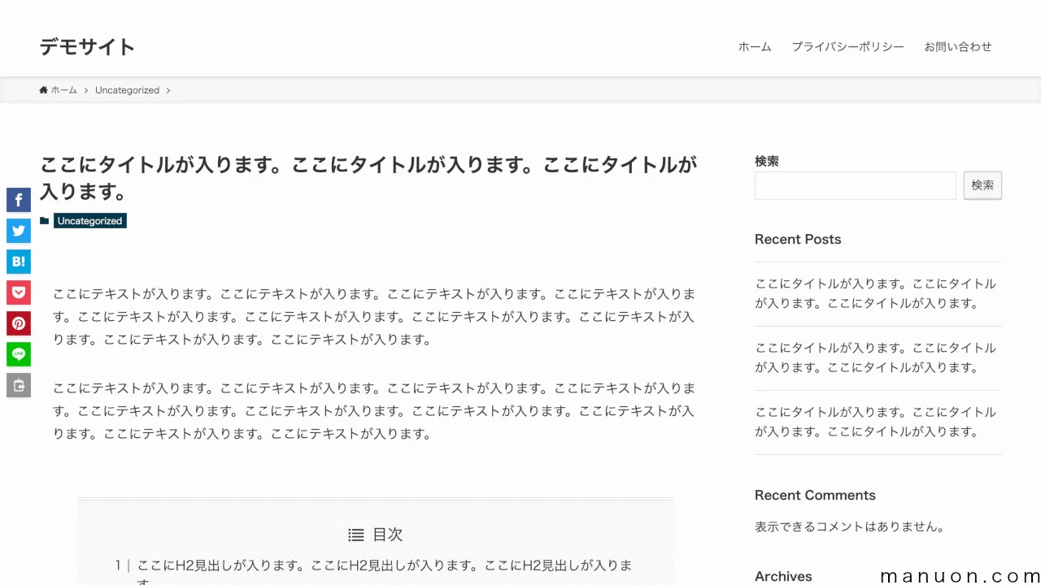Click the デモサイト site title
The image size is (1041, 585).
[x=87, y=47]
